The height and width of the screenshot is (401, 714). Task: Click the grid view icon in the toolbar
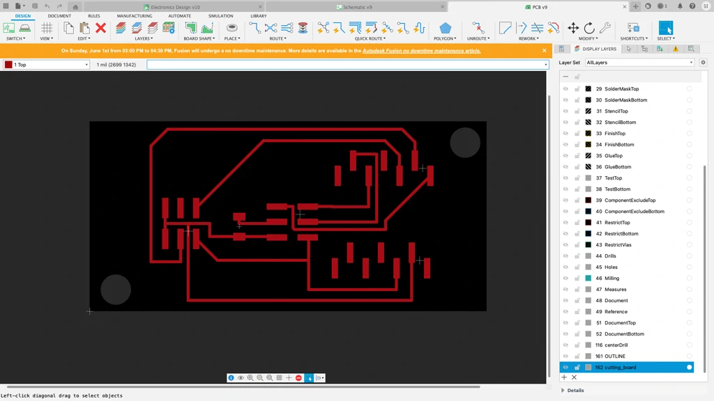[x=47, y=28]
